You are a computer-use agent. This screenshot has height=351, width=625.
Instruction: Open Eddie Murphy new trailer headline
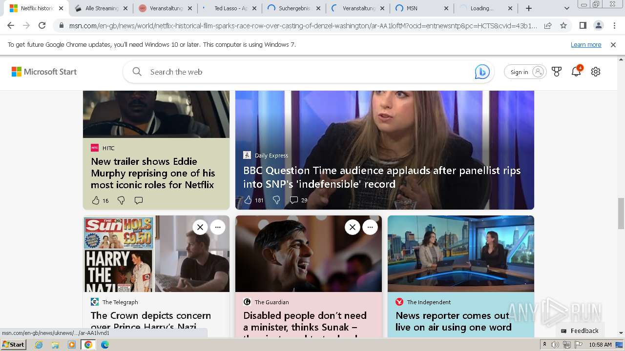click(x=153, y=173)
